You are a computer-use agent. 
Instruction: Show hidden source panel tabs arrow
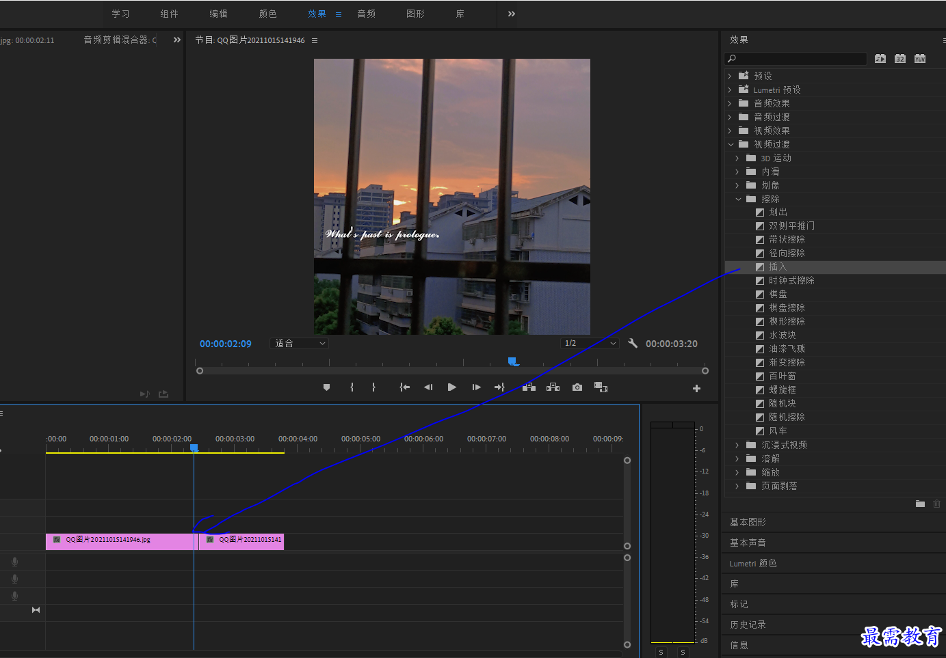coord(177,40)
